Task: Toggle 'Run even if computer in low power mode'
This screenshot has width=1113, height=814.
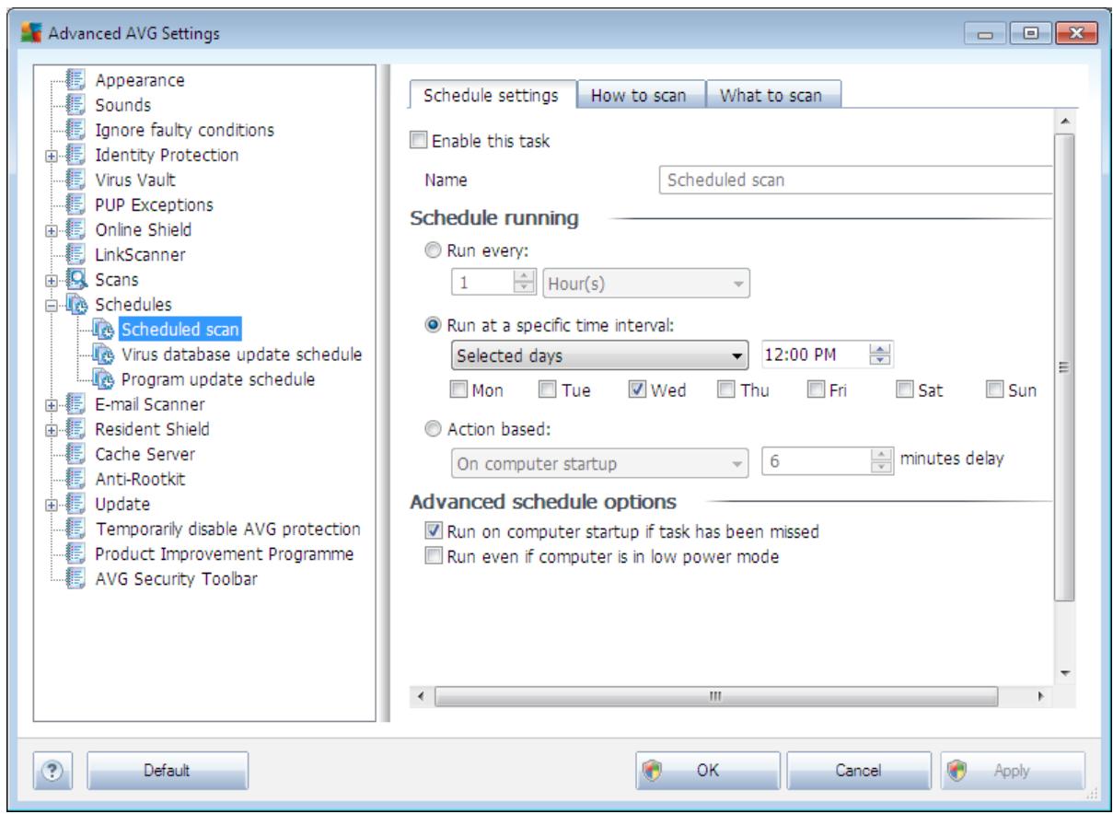Action: [x=432, y=556]
